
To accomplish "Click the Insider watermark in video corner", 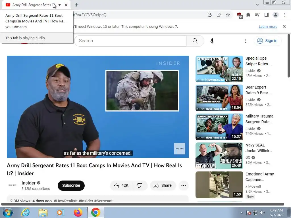I will [x=180, y=149].
